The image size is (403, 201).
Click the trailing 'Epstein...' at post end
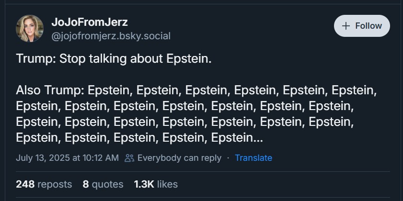tap(237, 138)
